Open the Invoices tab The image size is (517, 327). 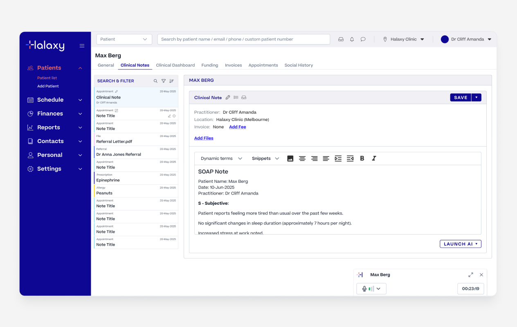(x=234, y=65)
